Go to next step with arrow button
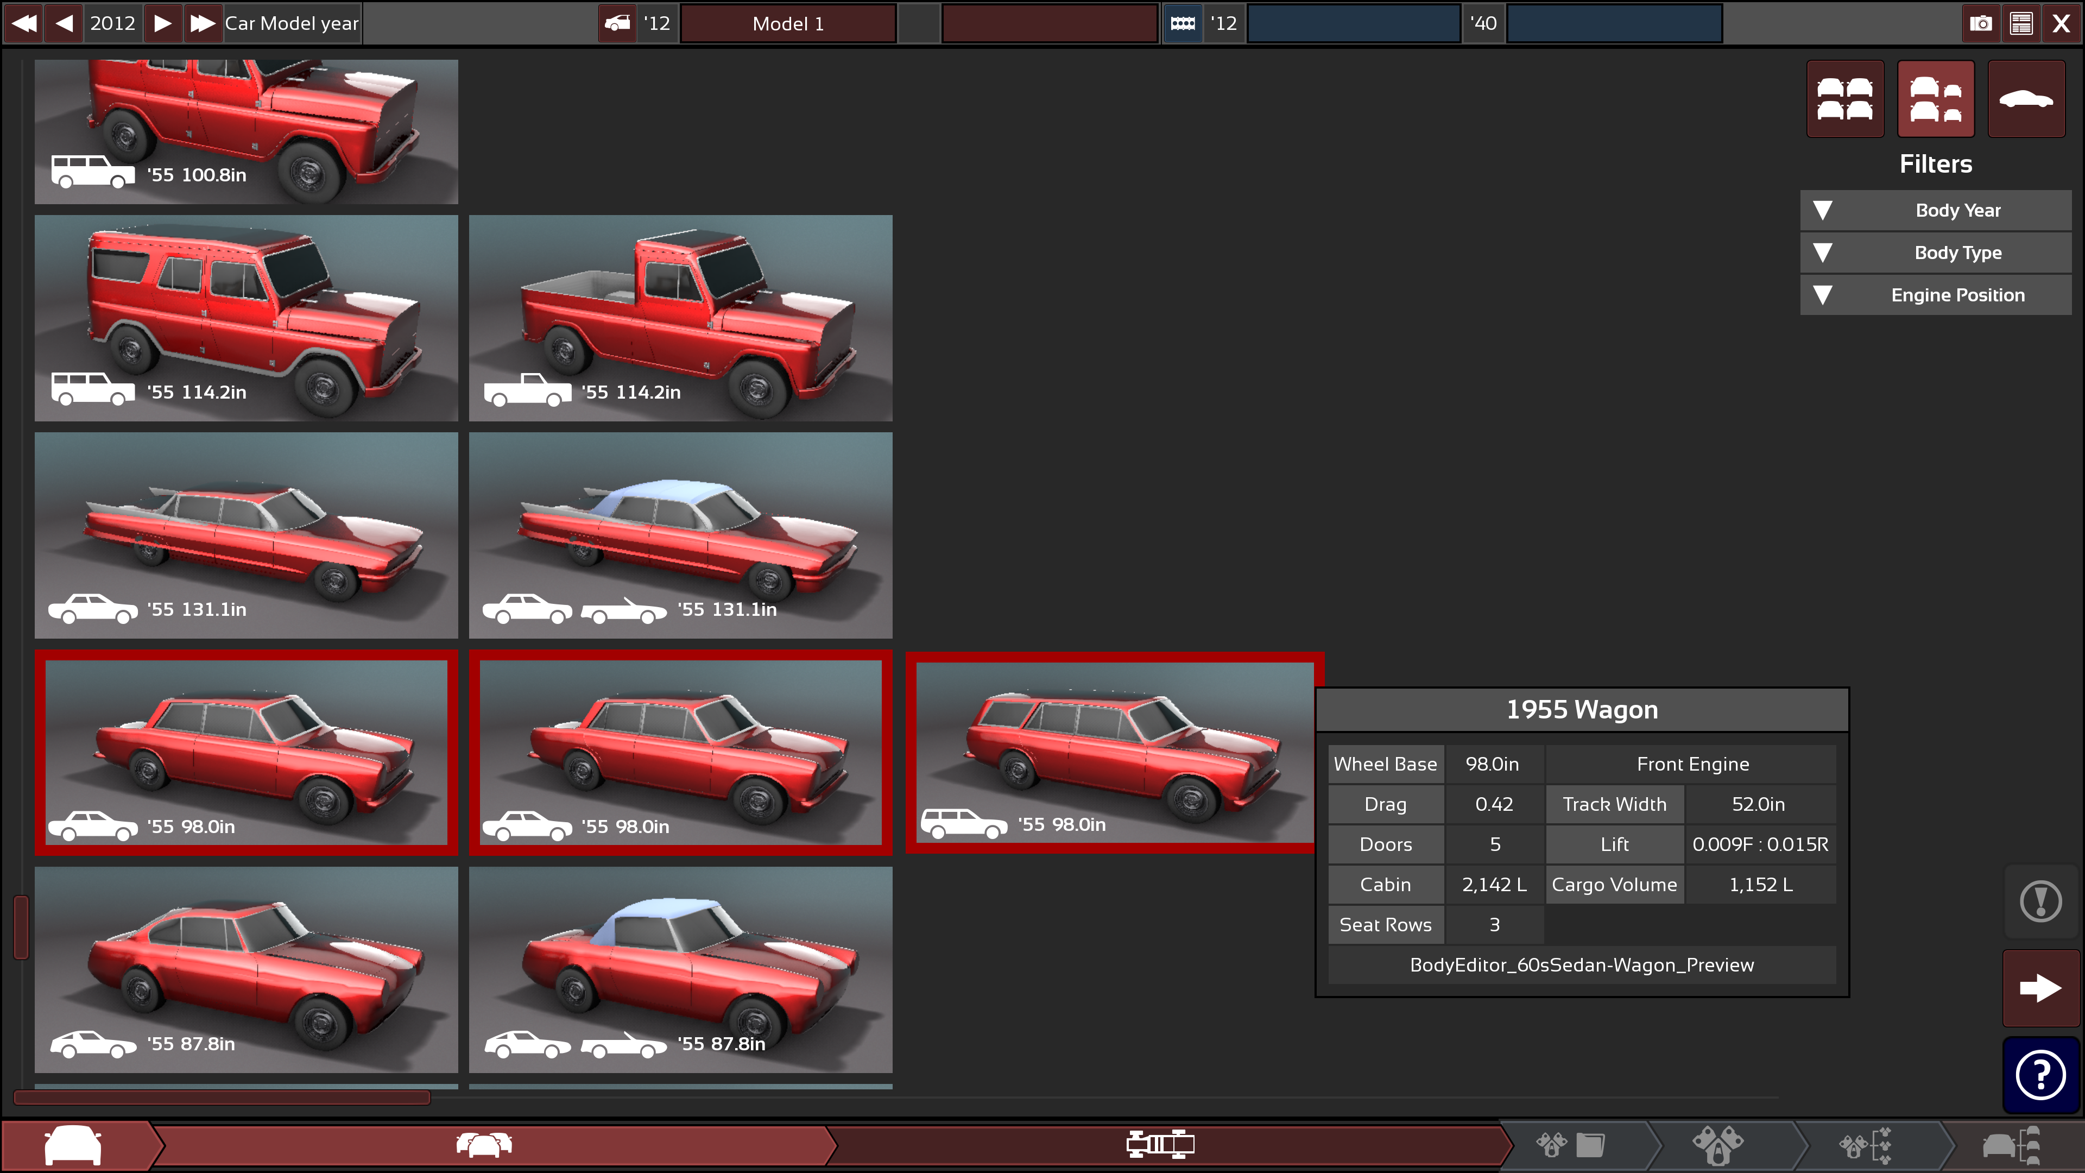The height and width of the screenshot is (1173, 2085). pyautogui.click(x=2040, y=988)
